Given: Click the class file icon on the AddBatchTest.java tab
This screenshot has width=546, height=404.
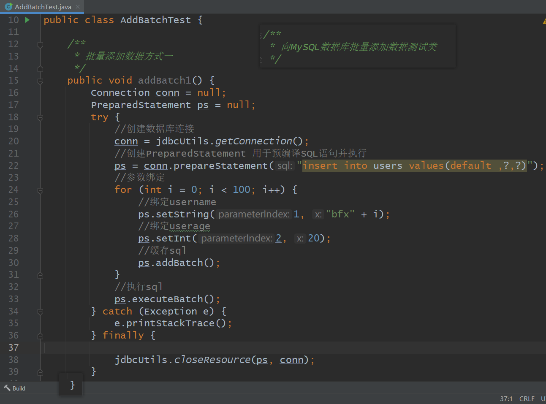Looking at the screenshot, I should [8, 7].
